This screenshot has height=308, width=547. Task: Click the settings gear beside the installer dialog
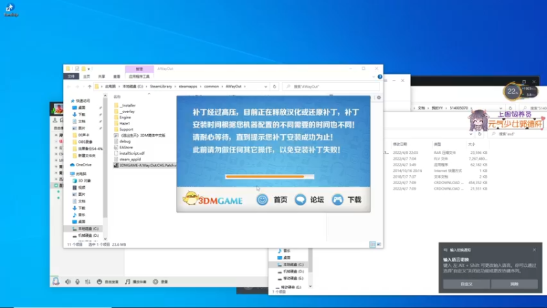(x=379, y=98)
